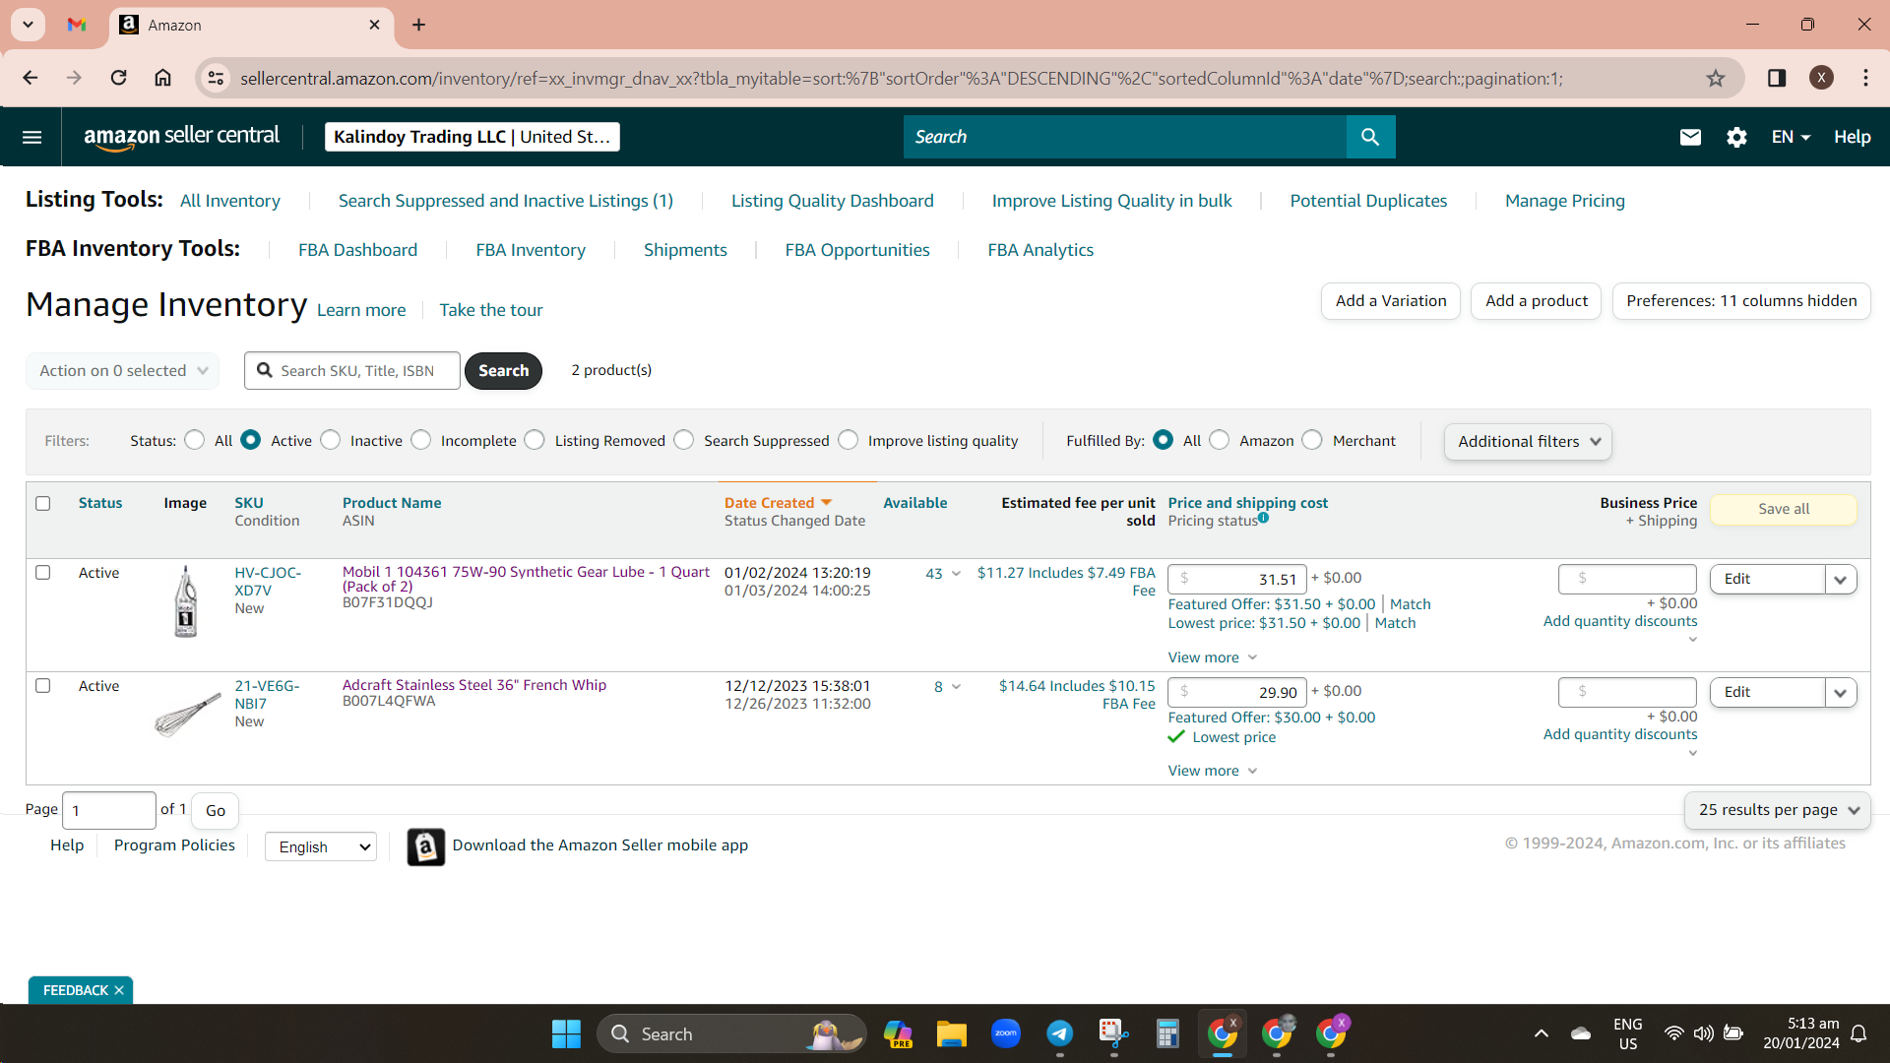Open Listing Quality Dashboard

click(x=833, y=201)
